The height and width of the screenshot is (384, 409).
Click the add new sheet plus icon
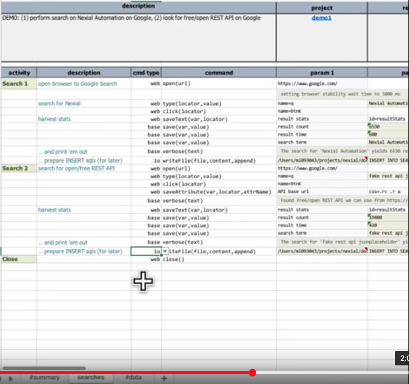coord(164,378)
